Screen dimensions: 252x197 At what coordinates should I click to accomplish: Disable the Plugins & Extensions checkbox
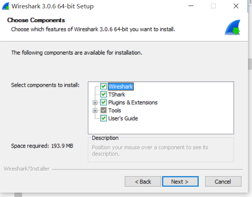pos(104,102)
